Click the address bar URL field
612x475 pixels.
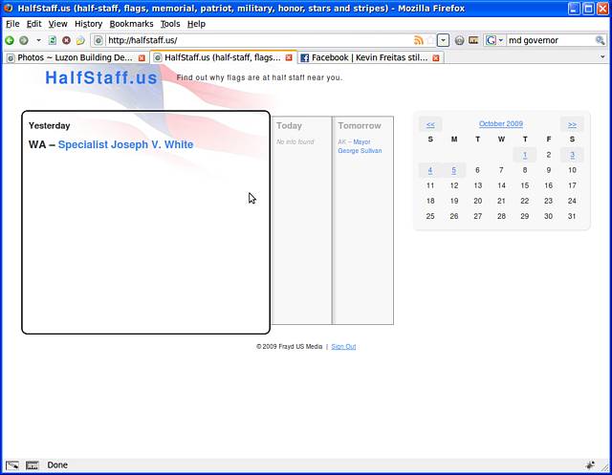(x=259, y=40)
